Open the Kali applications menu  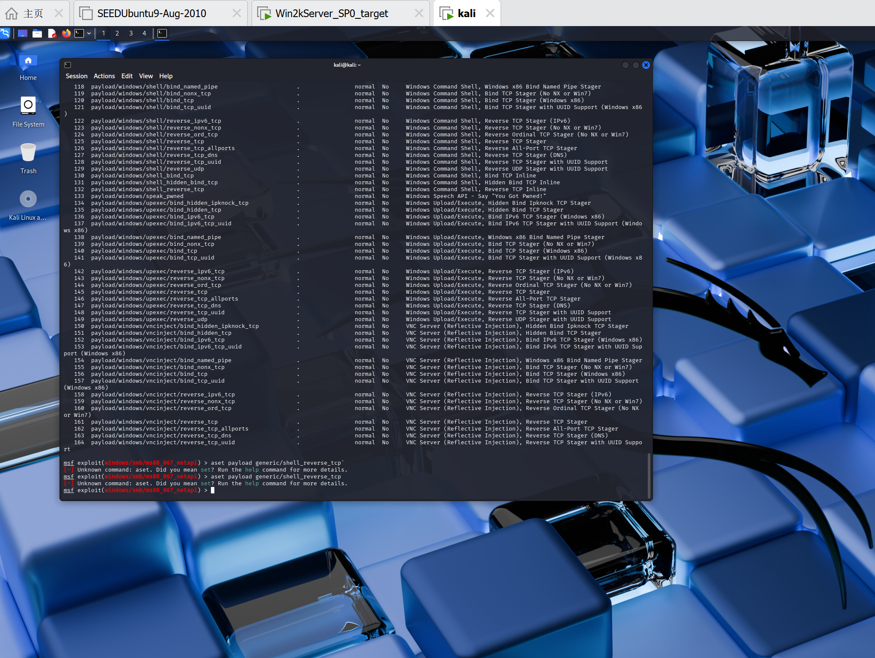pyautogui.click(x=5, y=33)
